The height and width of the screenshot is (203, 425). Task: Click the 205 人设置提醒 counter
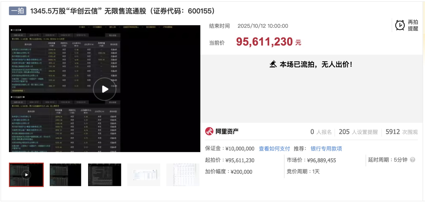[358, 132]
